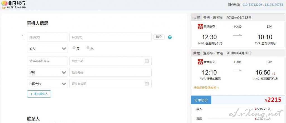Open the 中国大陆 nationality dropdown

[x=47, y=84]
